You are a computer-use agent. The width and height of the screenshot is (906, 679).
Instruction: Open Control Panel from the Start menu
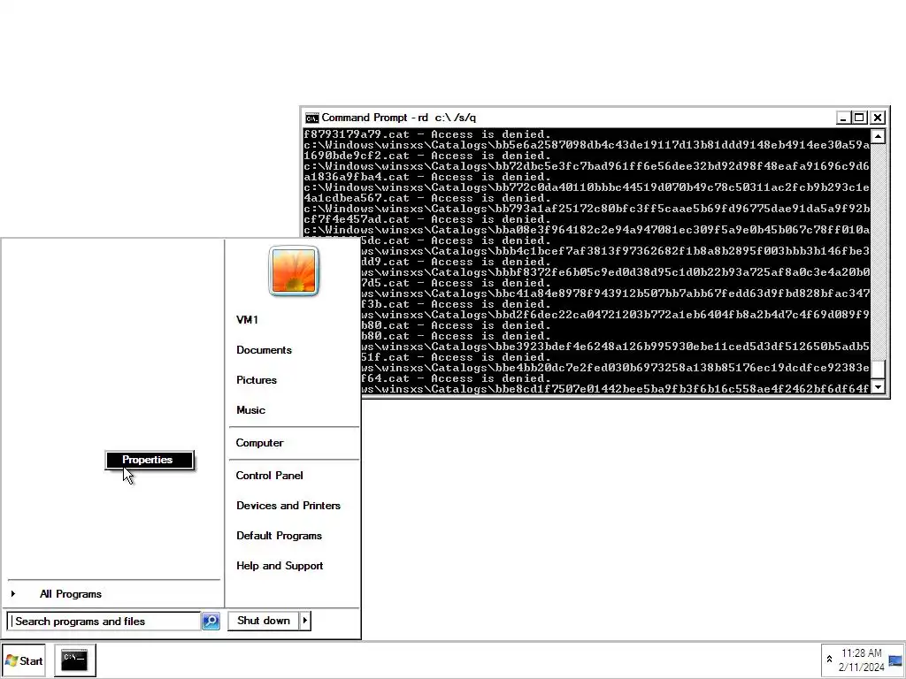coord(269,475)
